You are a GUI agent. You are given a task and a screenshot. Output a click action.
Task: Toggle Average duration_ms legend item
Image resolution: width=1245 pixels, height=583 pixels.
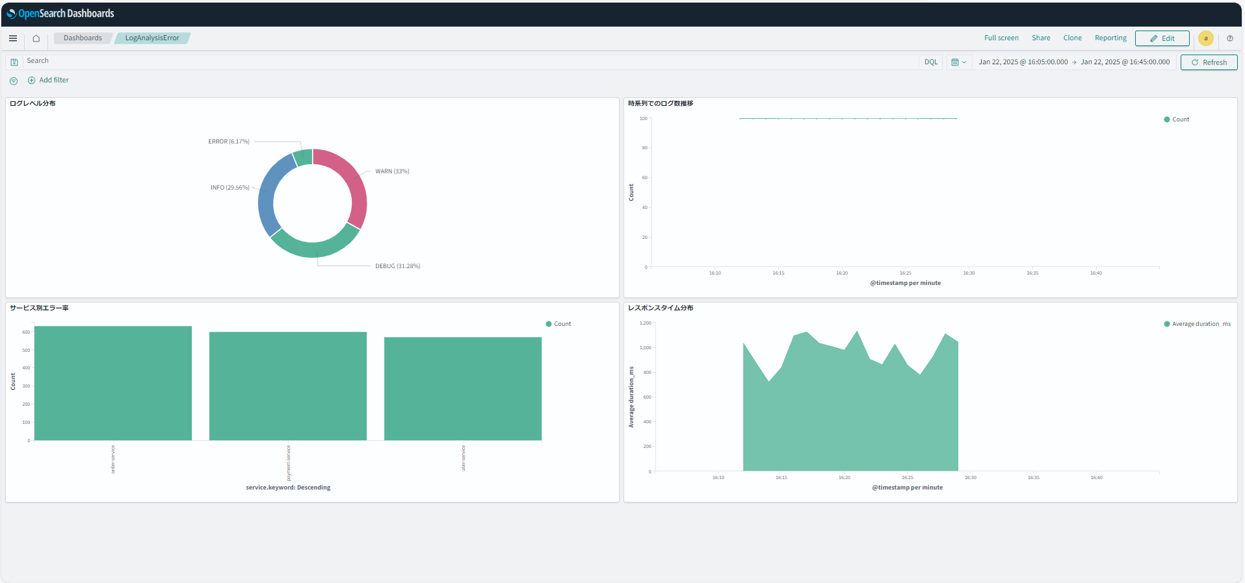tap(1198, 324)
